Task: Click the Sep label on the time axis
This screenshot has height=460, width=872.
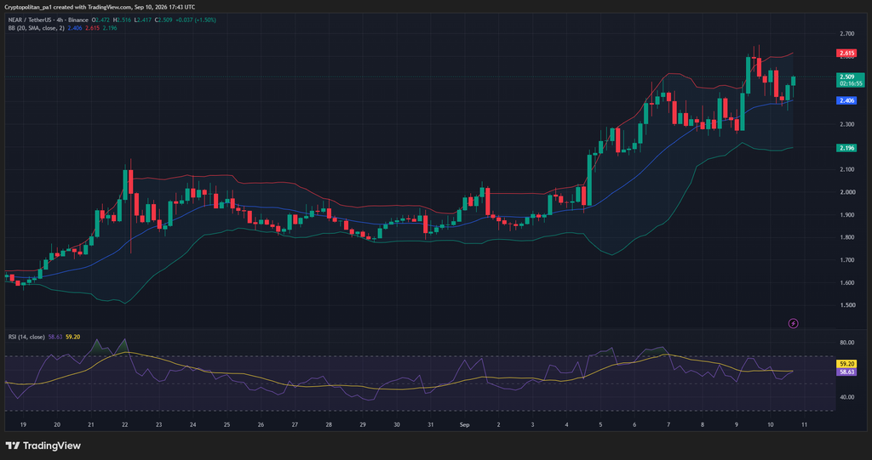Action: (464, 424)
